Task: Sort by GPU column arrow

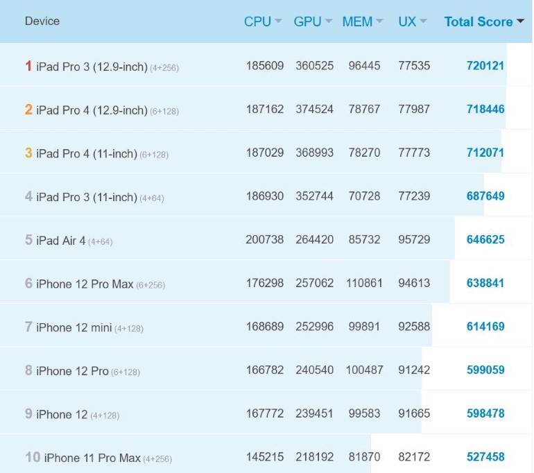Action: (329, 21)
